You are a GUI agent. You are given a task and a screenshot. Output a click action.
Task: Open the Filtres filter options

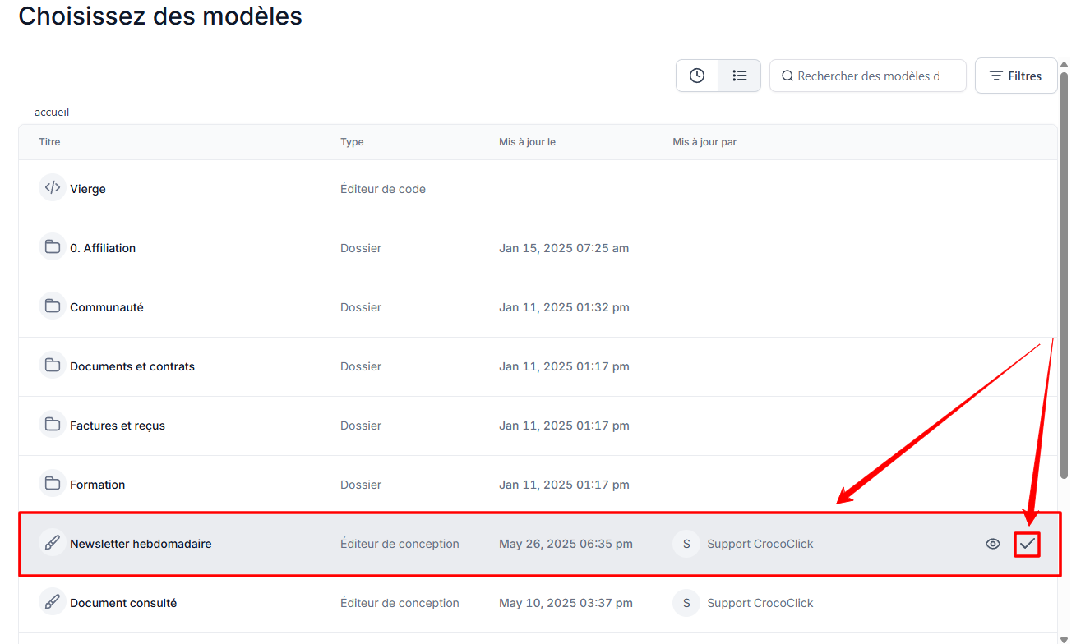coord(1015,76)
